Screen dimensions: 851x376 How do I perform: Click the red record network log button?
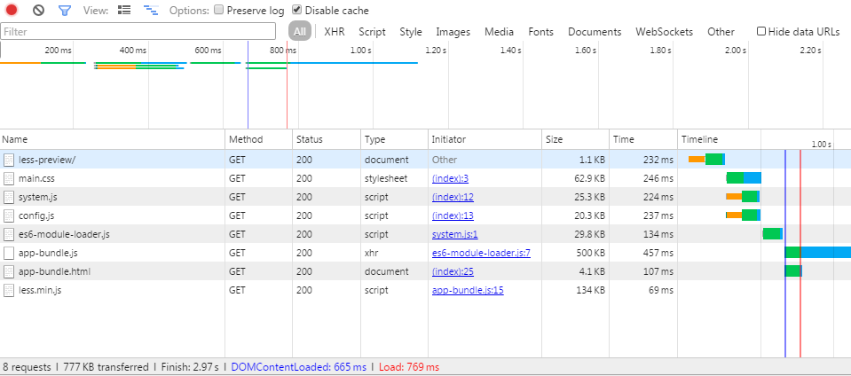click(13, 11)
